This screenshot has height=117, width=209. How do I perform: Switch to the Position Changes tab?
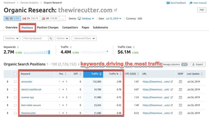(48, 27)
